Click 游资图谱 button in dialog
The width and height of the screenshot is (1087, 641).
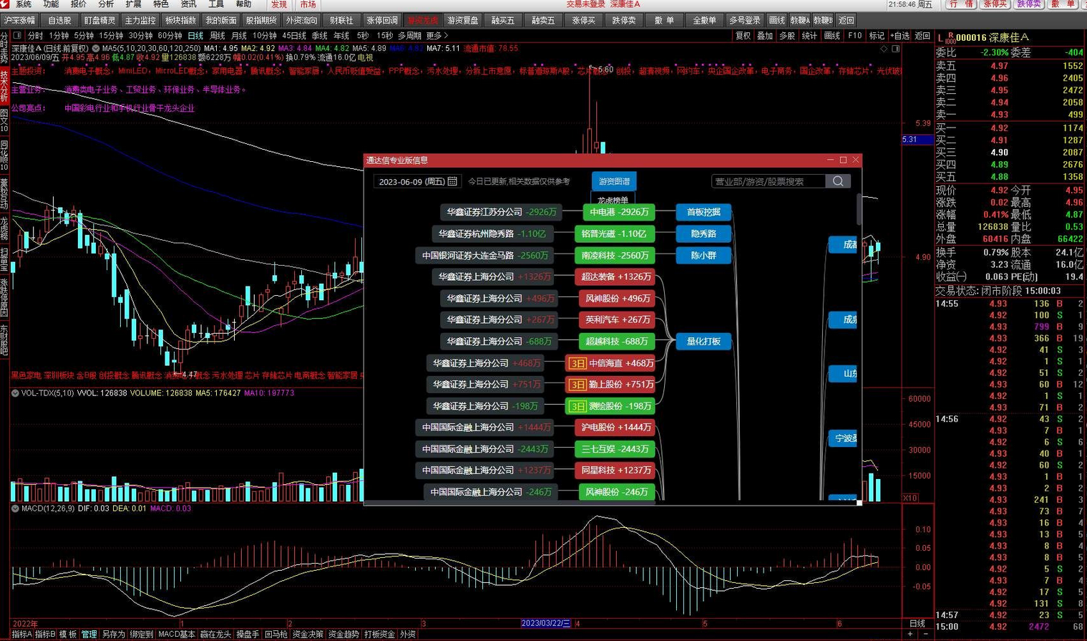pos(614,181)
